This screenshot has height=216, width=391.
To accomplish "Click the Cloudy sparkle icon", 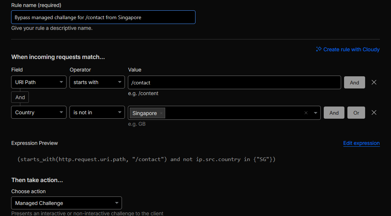I will click(319, 49).
